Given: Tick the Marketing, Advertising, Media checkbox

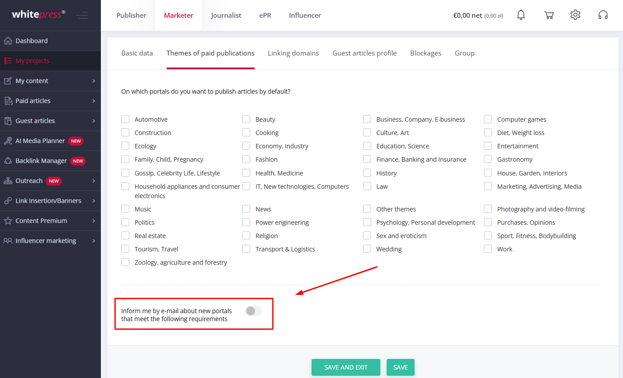Looking at the screenshot, I should click(488, 186).
